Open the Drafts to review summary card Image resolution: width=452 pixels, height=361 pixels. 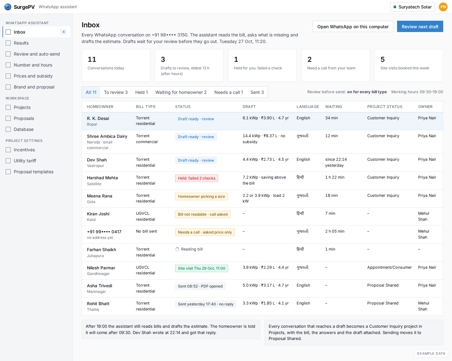pos(189,66)
